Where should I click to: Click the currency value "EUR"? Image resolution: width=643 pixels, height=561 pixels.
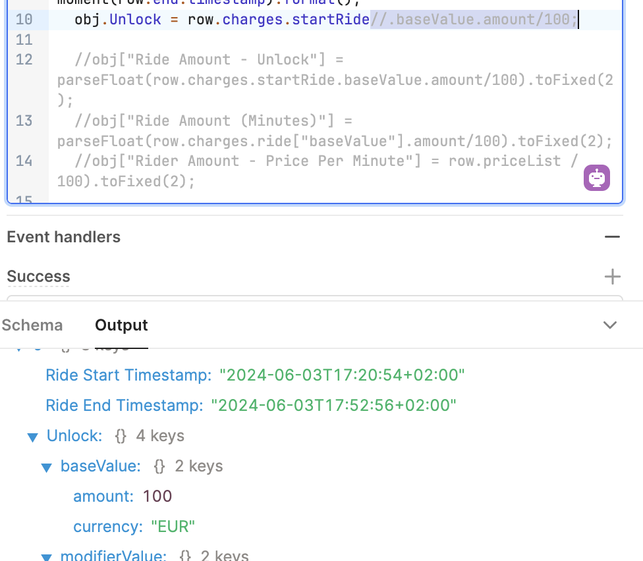point(173,527)
